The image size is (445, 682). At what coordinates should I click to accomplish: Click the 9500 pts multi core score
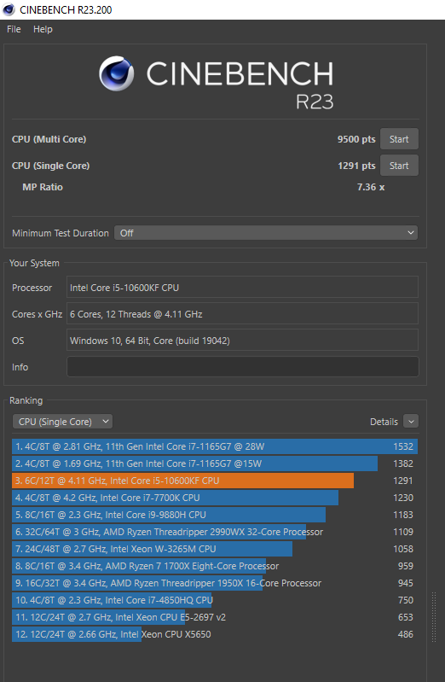pyautogui.click(x=356, y=139)
